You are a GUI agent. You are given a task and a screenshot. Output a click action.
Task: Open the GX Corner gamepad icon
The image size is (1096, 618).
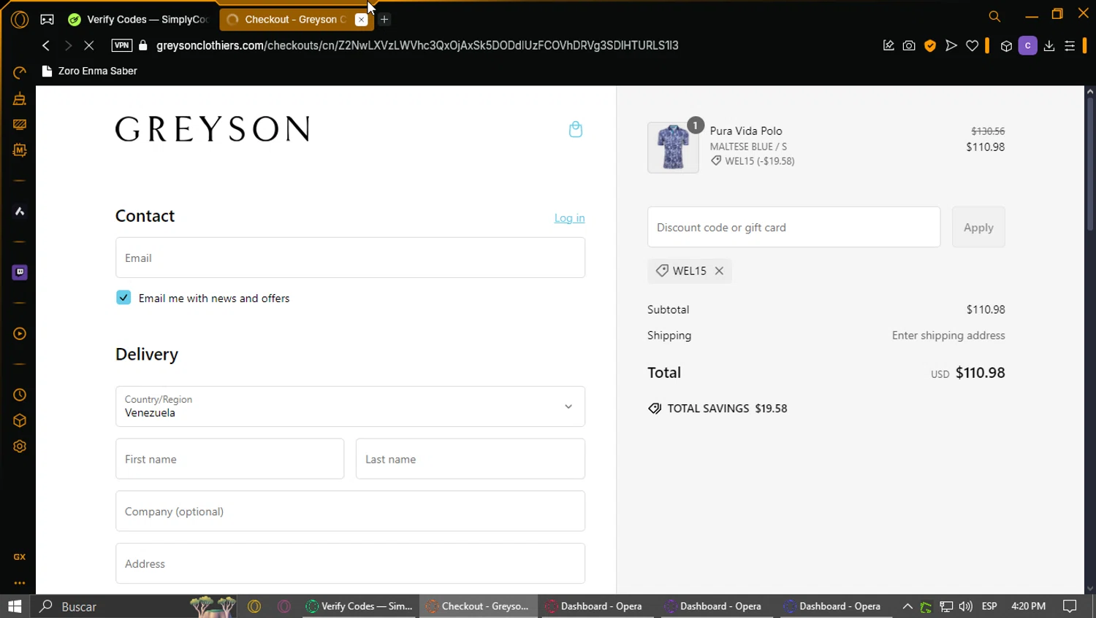47,20
